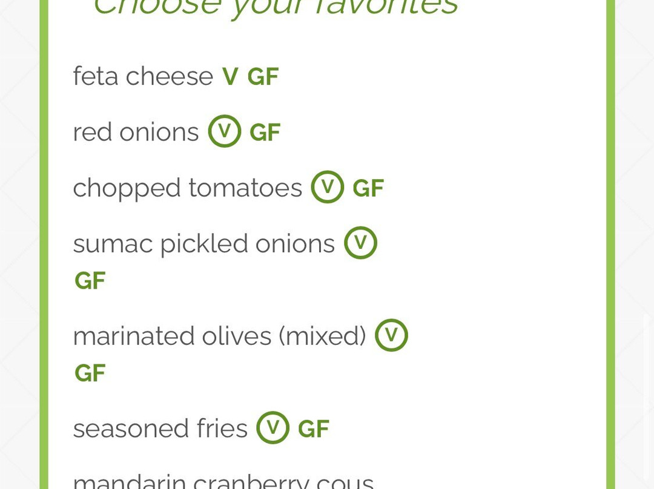Click the GF label next to seasoned fries
Screen dimensions: 654x489
313,429
